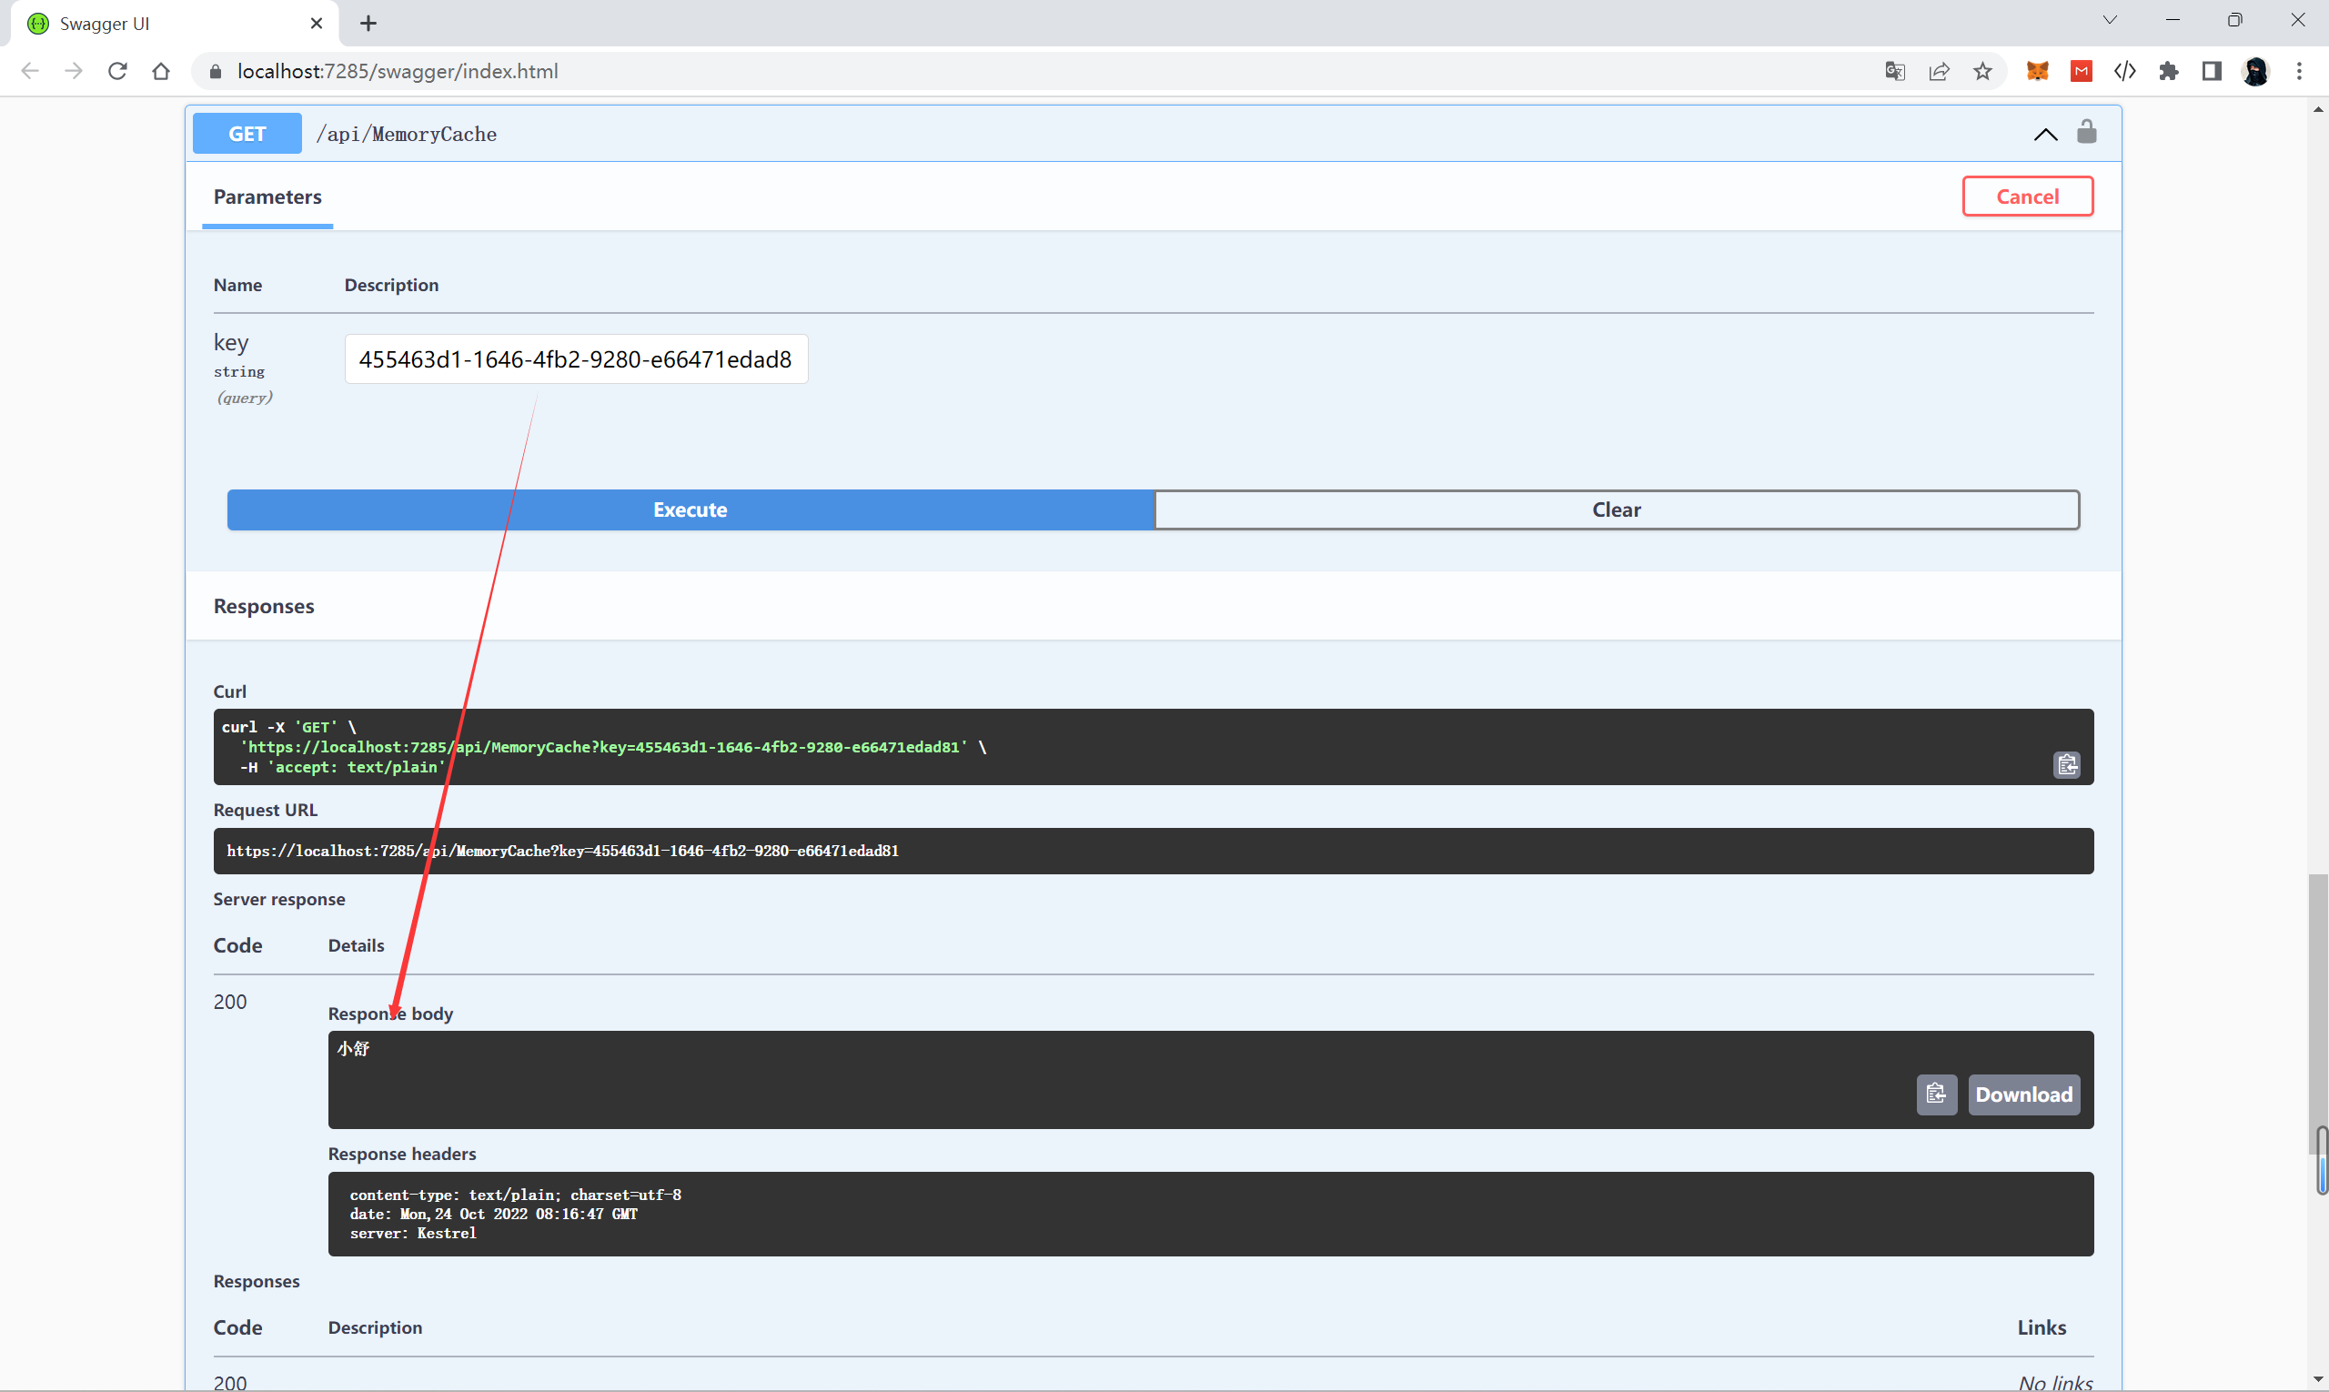The height and width of the screenshot is (1392, 2329).
Task: Download the response body
Action: (2023, 1094)
